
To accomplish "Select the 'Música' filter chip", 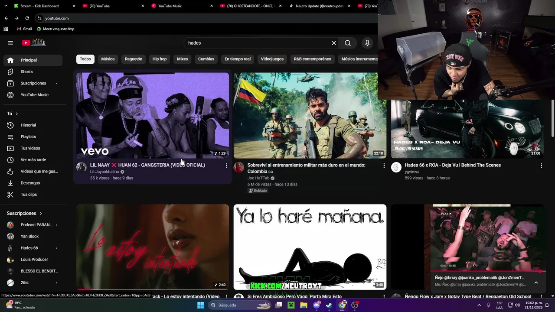I will coord(108,59).
